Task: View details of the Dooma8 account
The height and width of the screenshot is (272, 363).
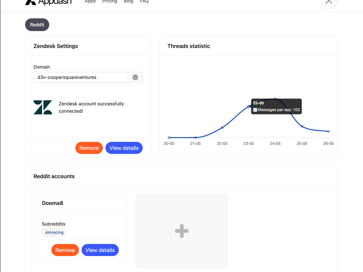Action: pos(100,250)
